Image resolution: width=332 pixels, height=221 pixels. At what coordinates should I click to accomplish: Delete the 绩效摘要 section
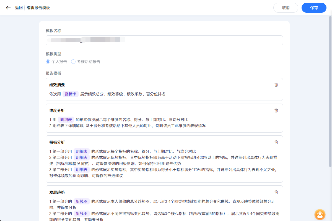[x=276, y=85]
